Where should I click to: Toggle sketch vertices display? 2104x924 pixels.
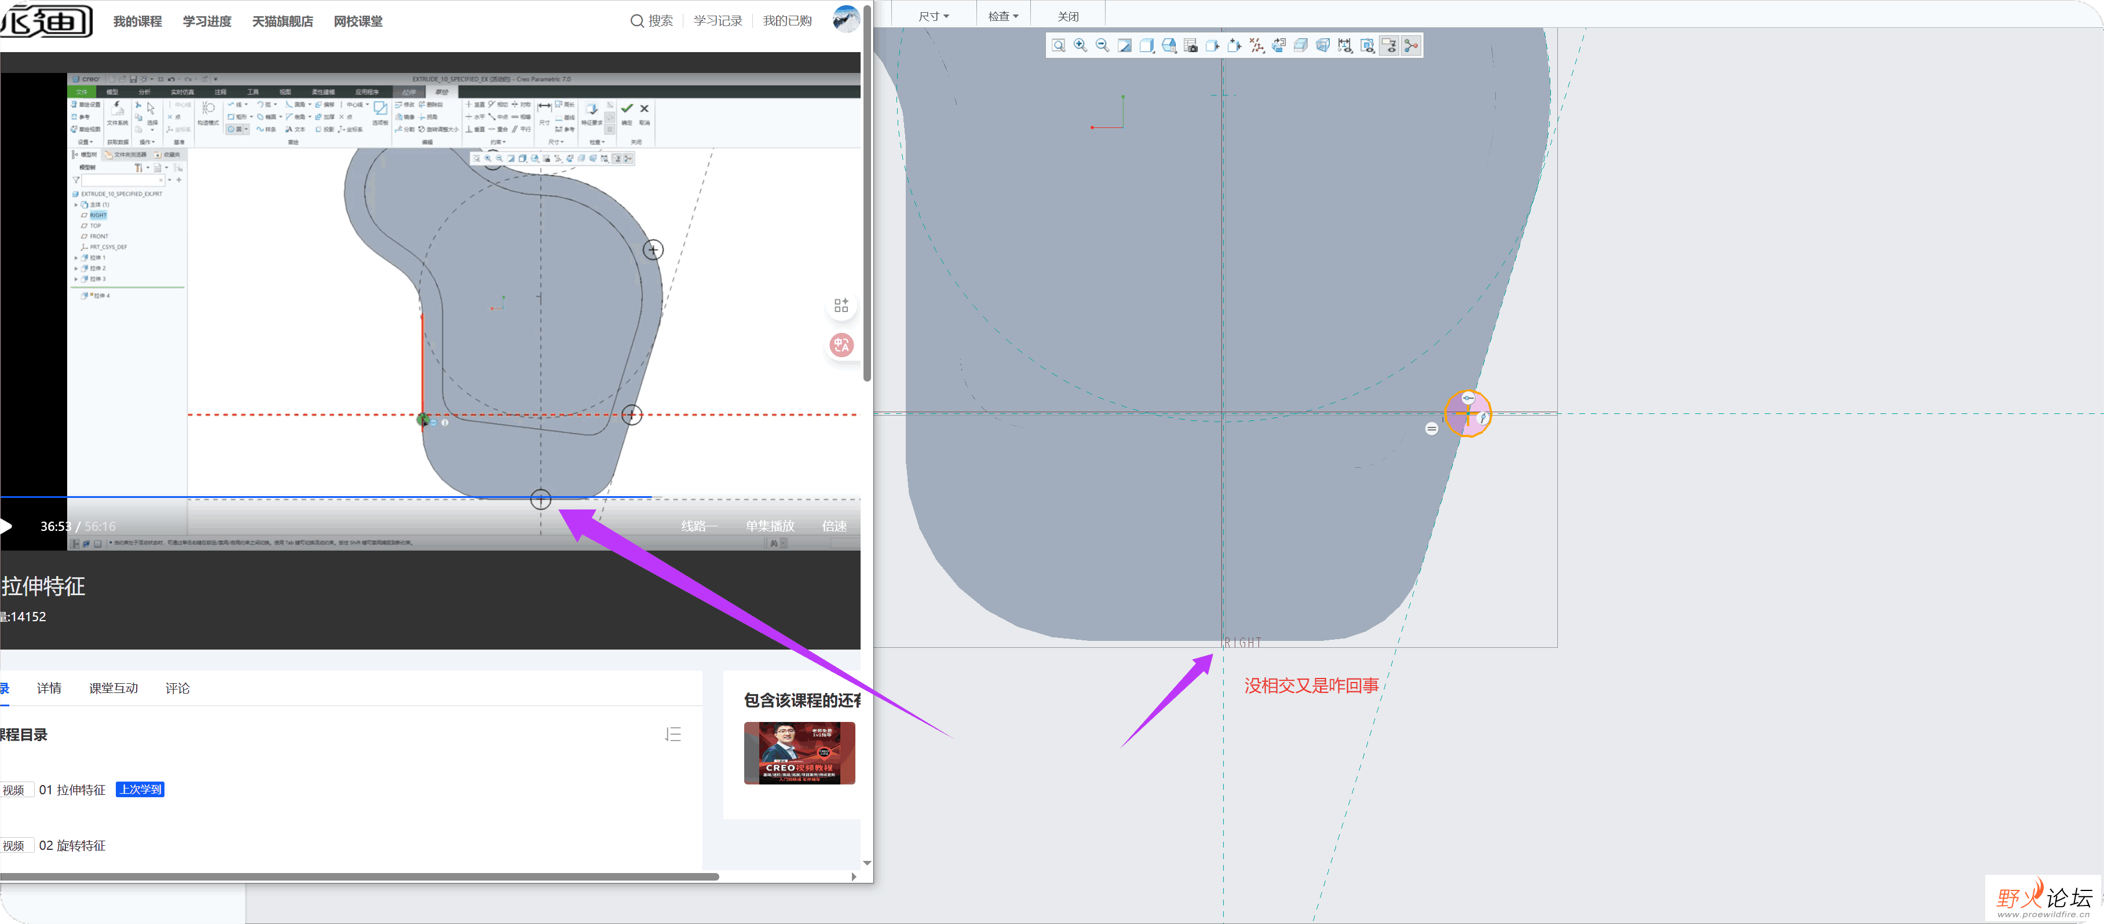tap(1411, 46)
